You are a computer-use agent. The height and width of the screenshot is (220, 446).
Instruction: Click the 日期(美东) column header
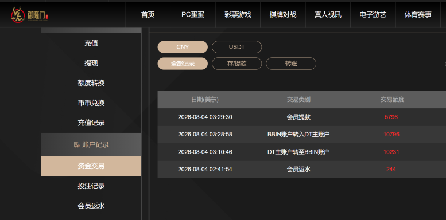(205, 100)
